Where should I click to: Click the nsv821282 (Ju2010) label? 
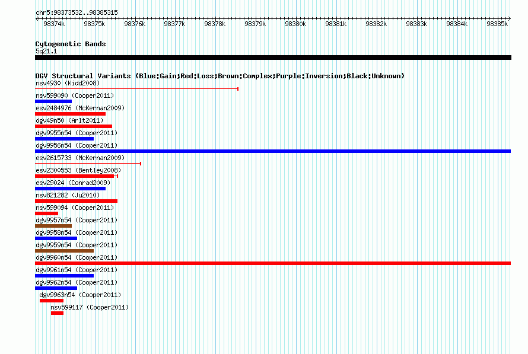[68, 195]
